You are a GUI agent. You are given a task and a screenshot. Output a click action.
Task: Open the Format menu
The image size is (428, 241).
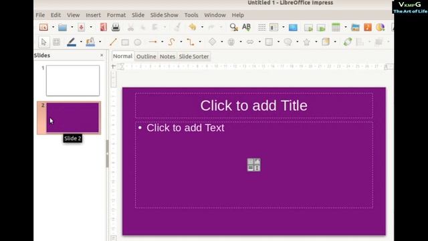click(116, 15)
